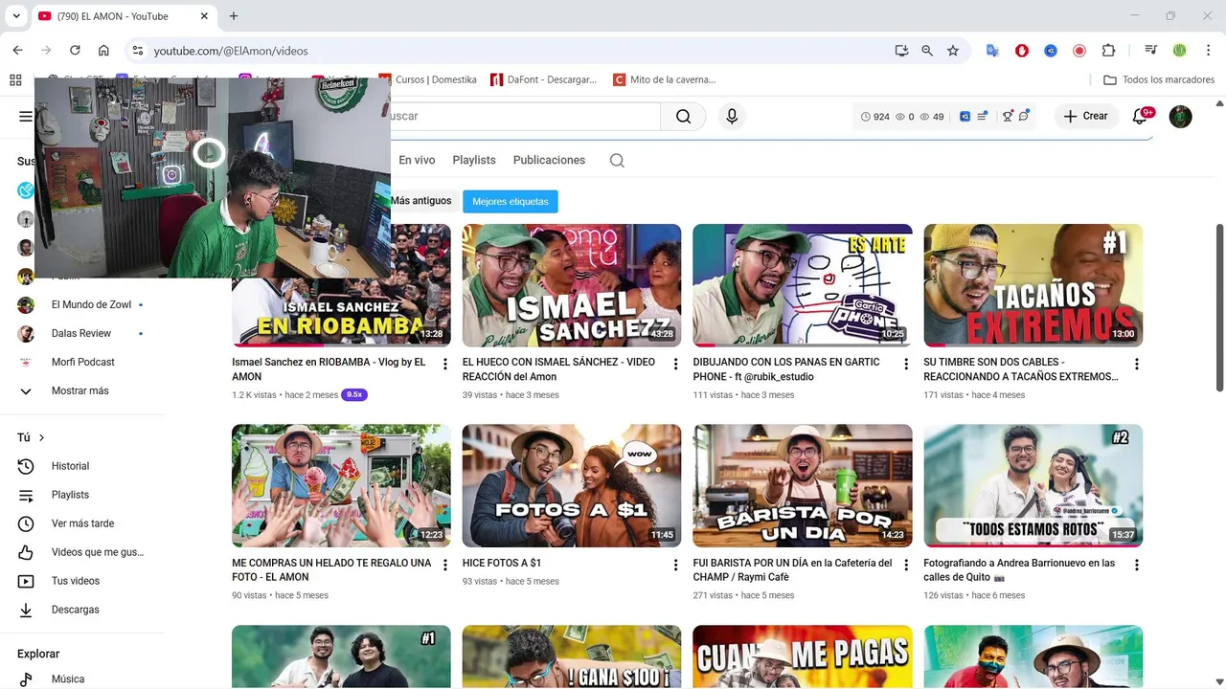1226x689 pixels.
Task: Open the tab search dropdown in Chrome
Action: click(15, 16)
